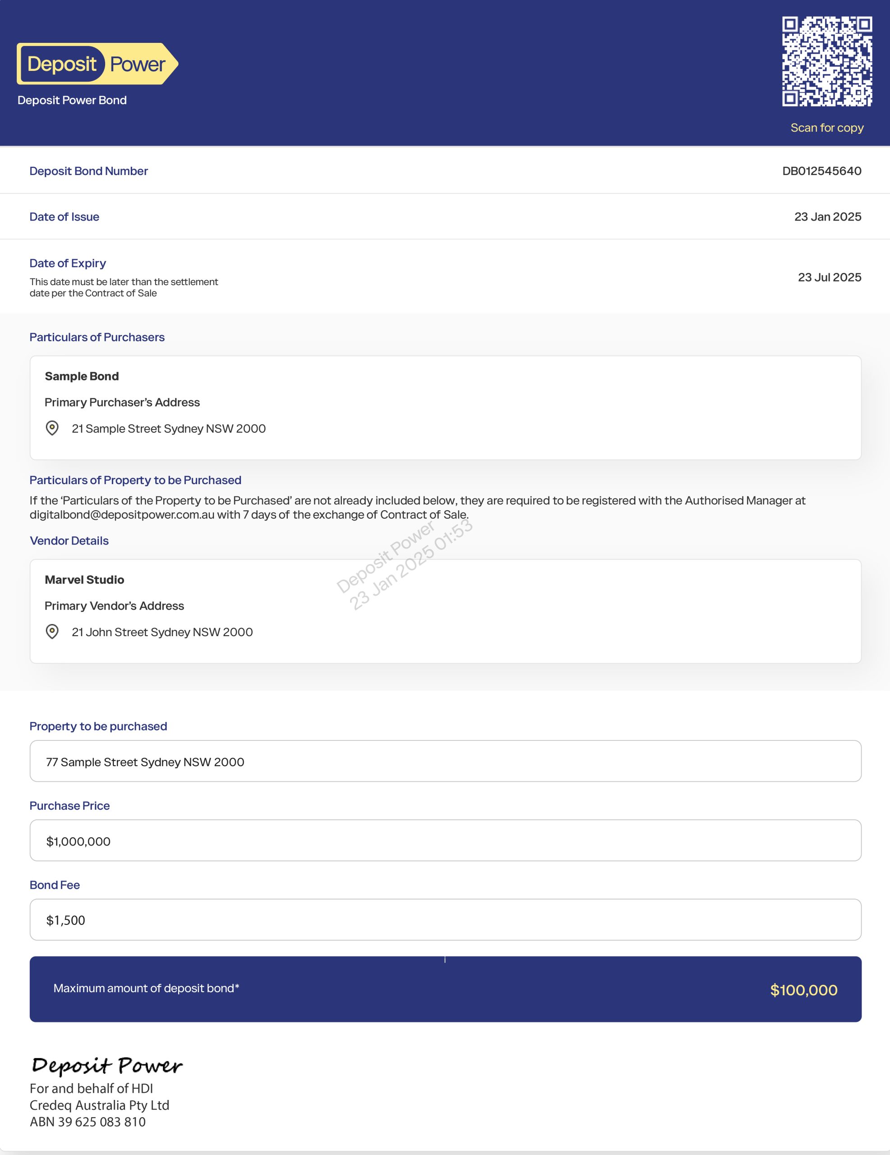Click the Deposit Power handwritten signature
This screenshot has height=1155, width=890.
[107, 1065]
